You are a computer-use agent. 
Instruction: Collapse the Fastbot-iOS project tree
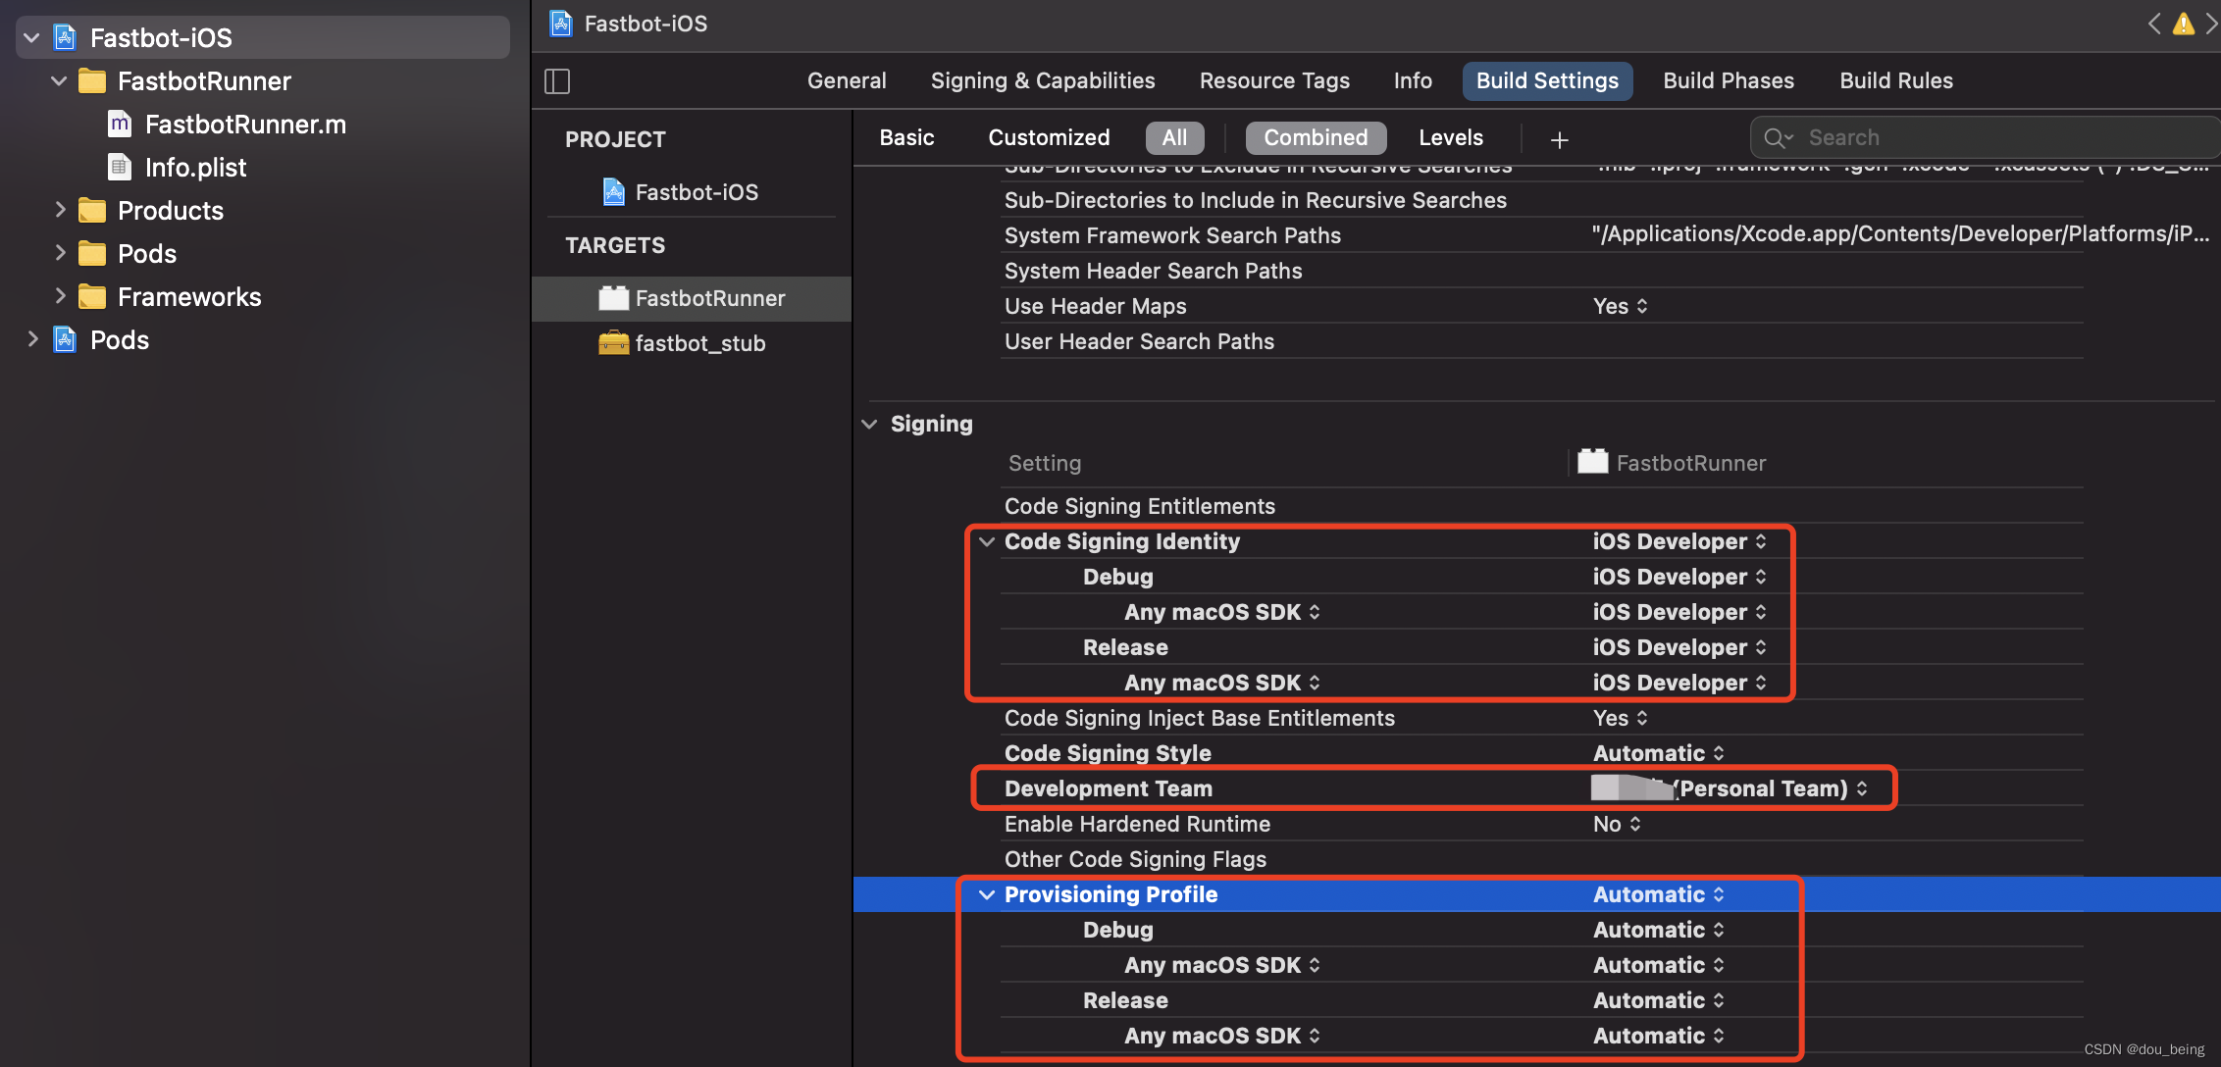31,38
